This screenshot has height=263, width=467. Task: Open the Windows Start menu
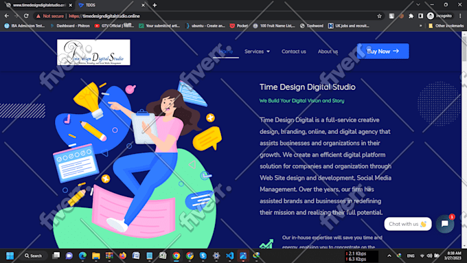[x=10, y=256]
